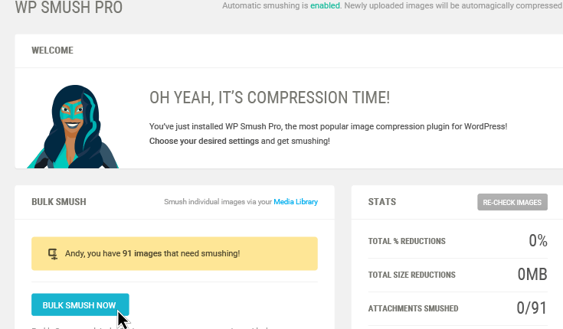Viewport: 563px width, 329px height.
Task: Select the 'WELCOME' panel heading
Action: 52,50
